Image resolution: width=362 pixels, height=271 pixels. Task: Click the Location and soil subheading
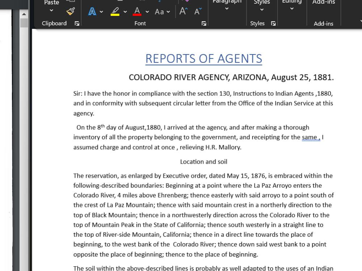(203, 162)
